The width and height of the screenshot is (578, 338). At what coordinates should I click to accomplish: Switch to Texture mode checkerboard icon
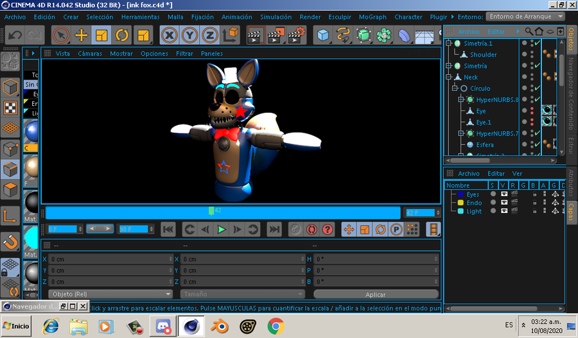pyautogui.click(x=10, y=108)
